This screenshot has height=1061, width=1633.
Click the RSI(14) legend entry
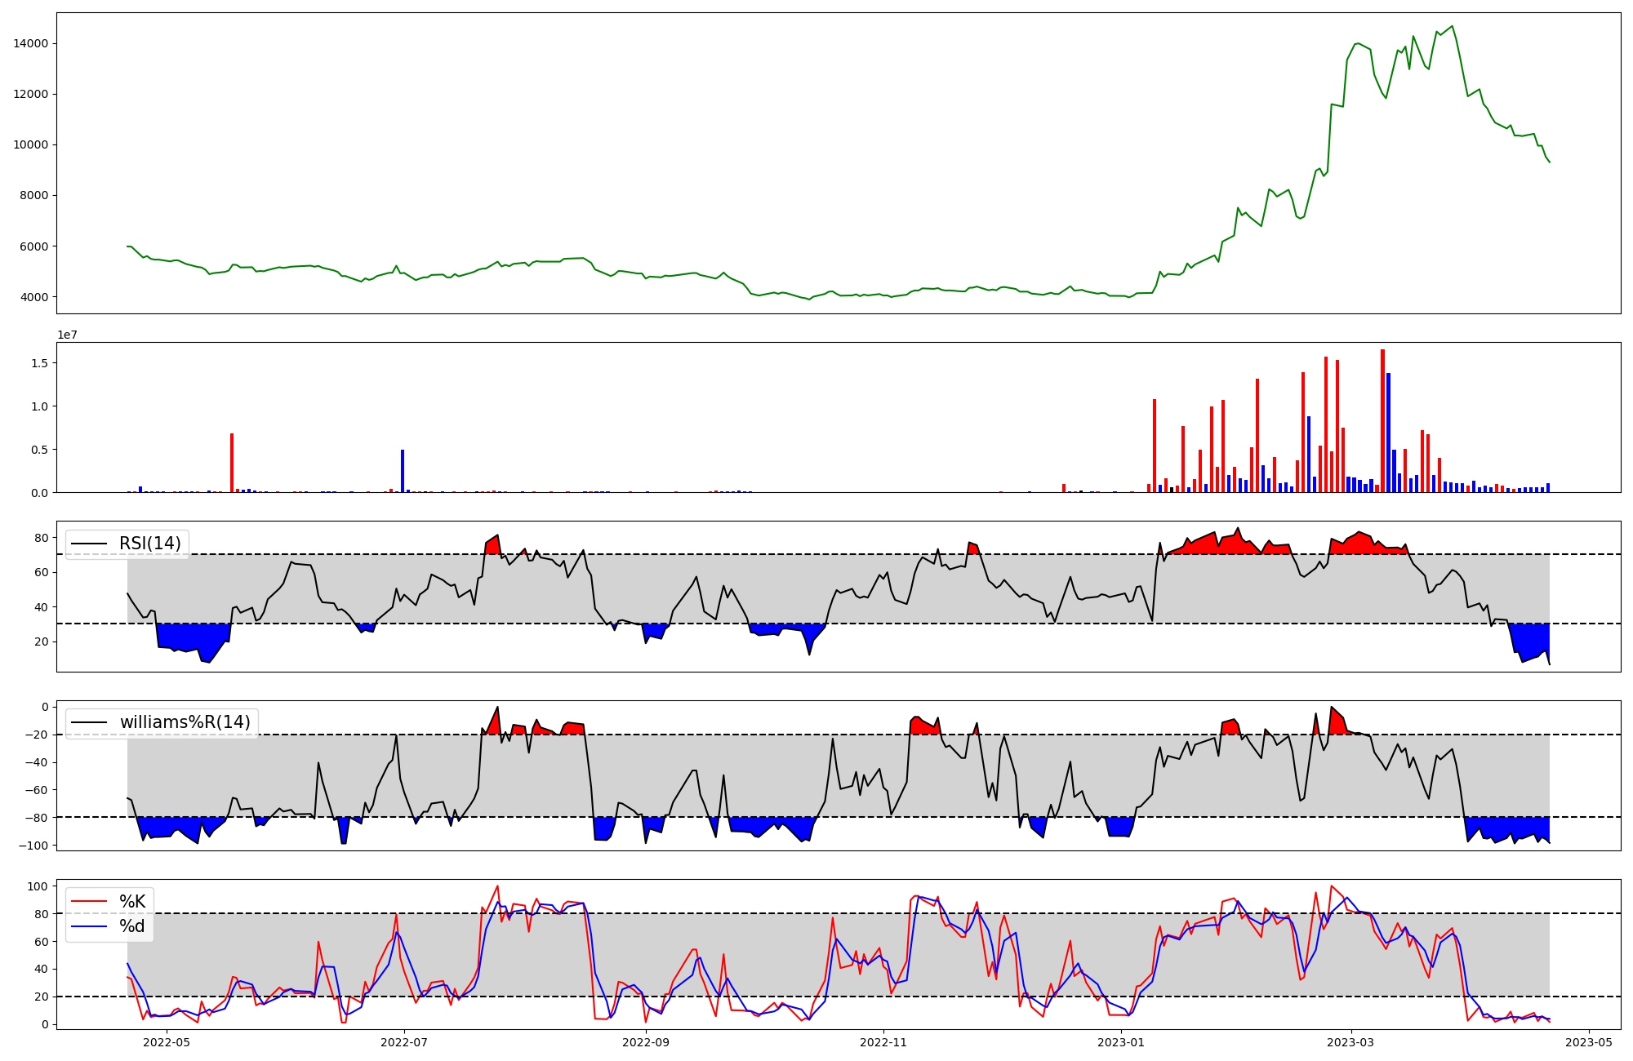tap(149, 544)
